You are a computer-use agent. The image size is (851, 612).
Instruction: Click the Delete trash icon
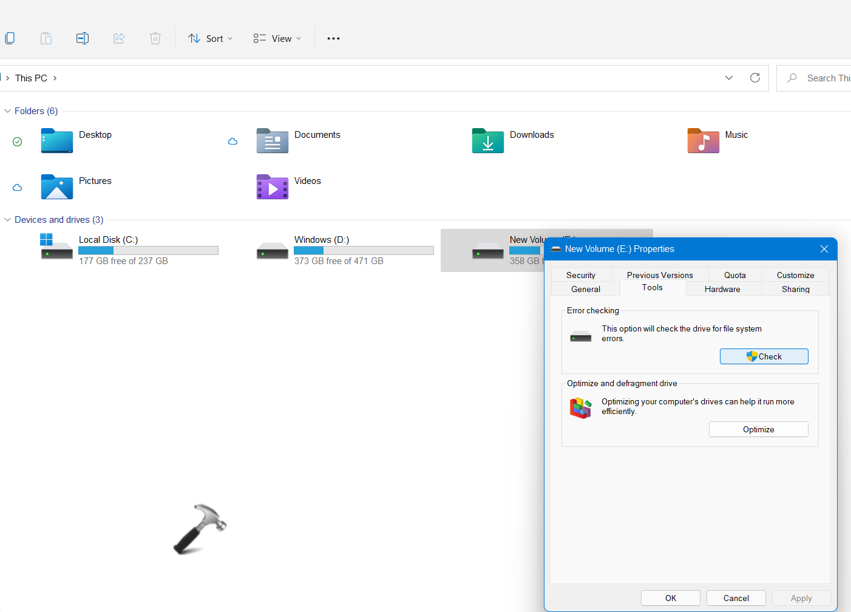tap(155, 38)
